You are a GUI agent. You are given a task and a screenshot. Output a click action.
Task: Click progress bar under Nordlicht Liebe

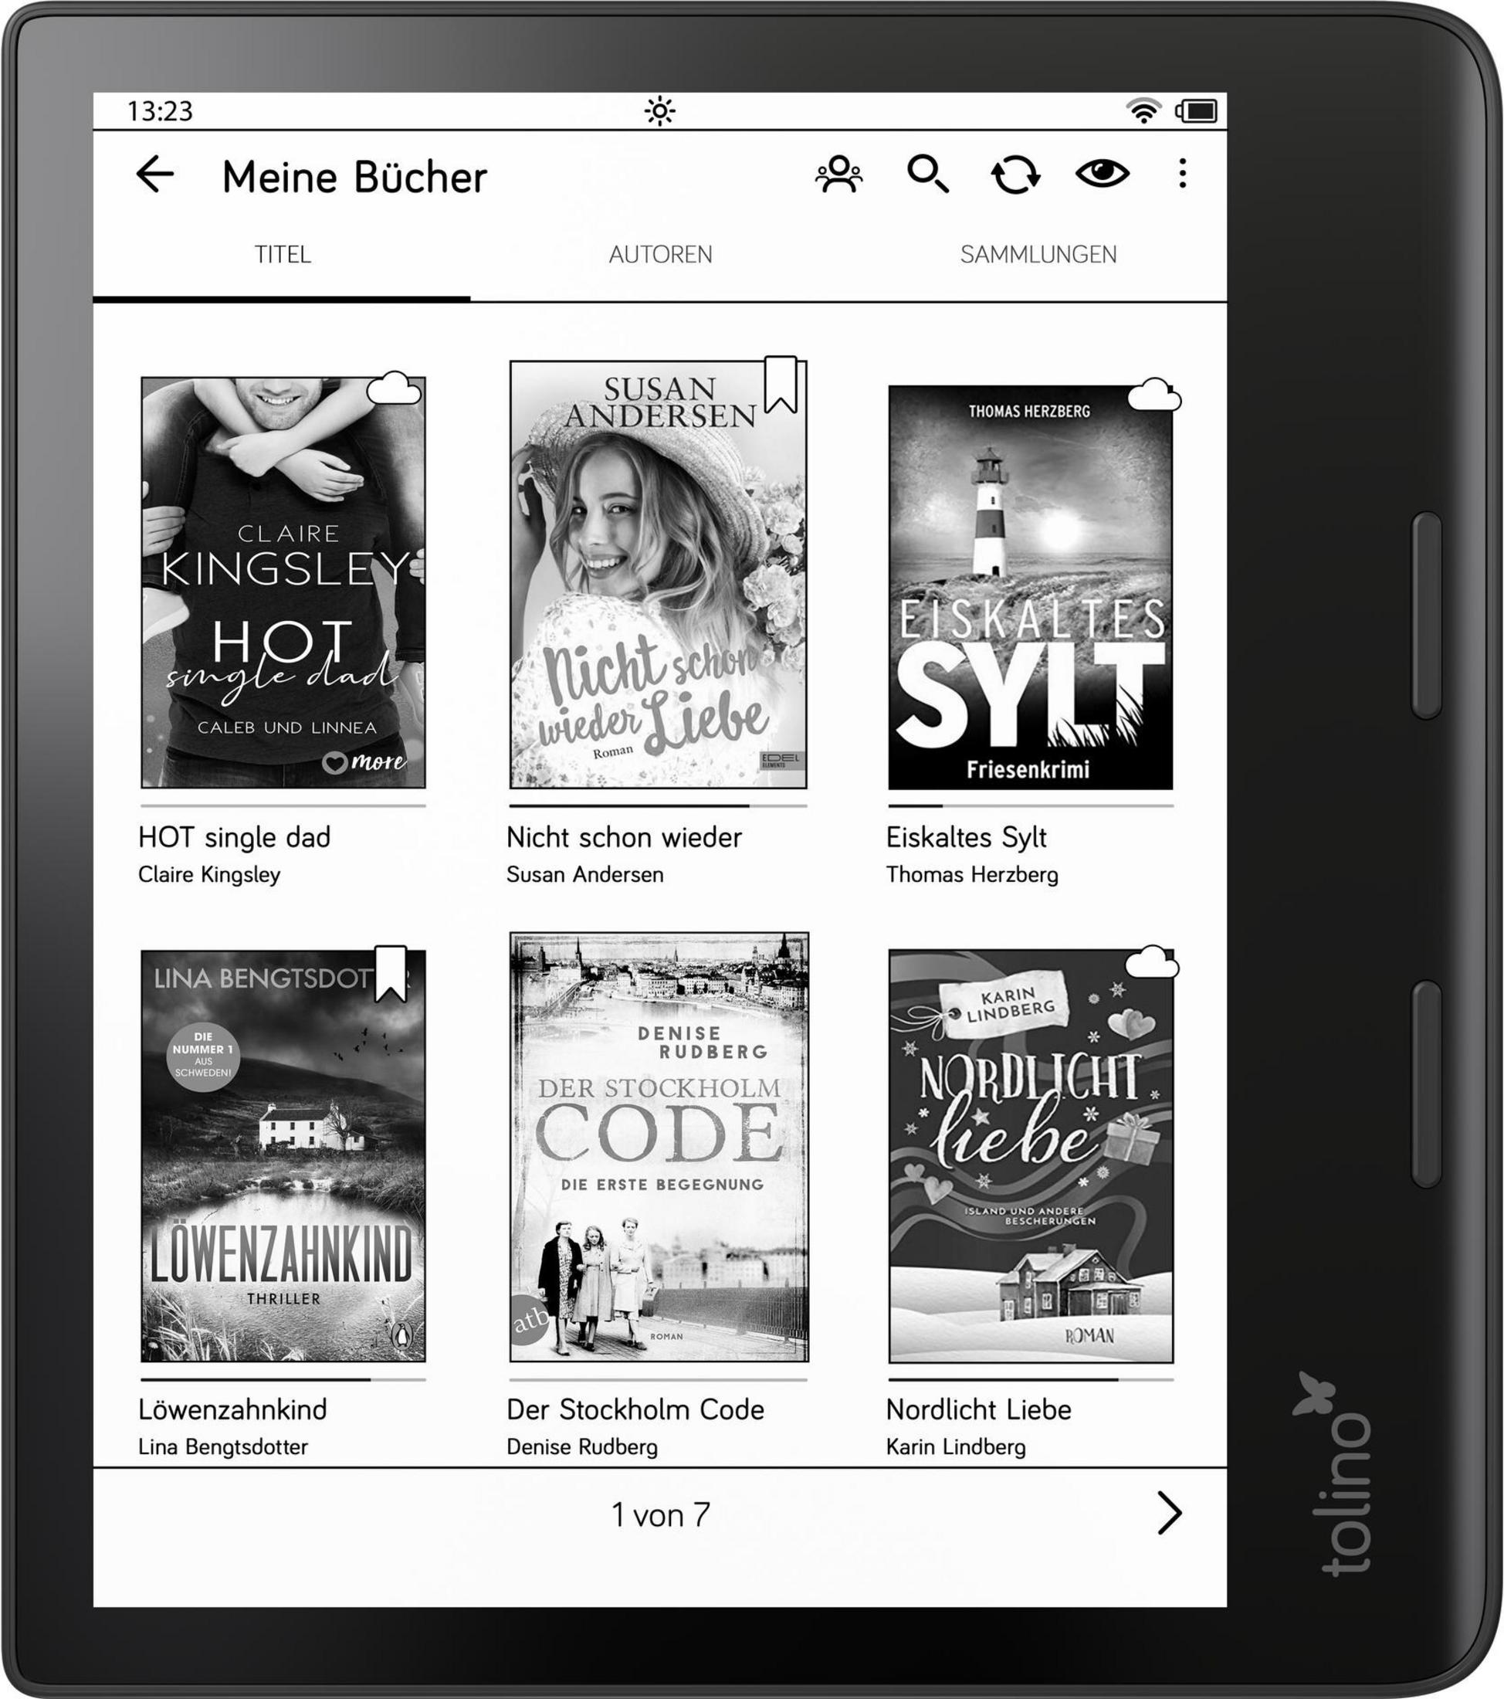coord(1031,1379)
